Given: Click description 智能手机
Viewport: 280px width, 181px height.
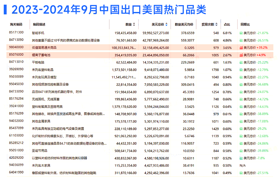Looking at the screenshot, I should tap(38, 33).
